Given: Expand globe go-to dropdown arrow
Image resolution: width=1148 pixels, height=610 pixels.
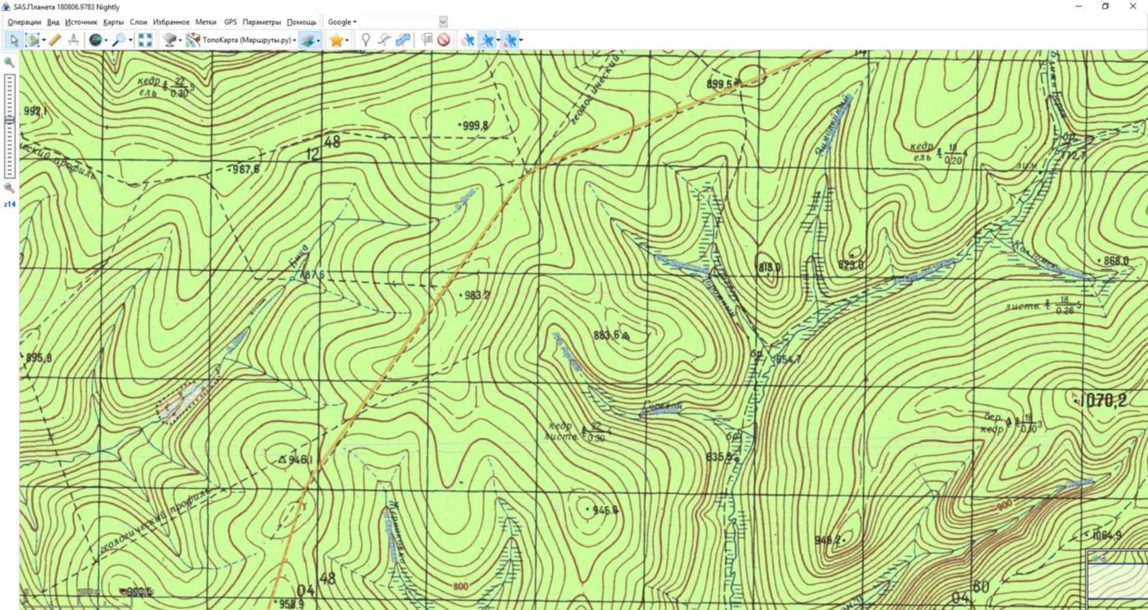Looking at the screenshot, I should 106,41.
